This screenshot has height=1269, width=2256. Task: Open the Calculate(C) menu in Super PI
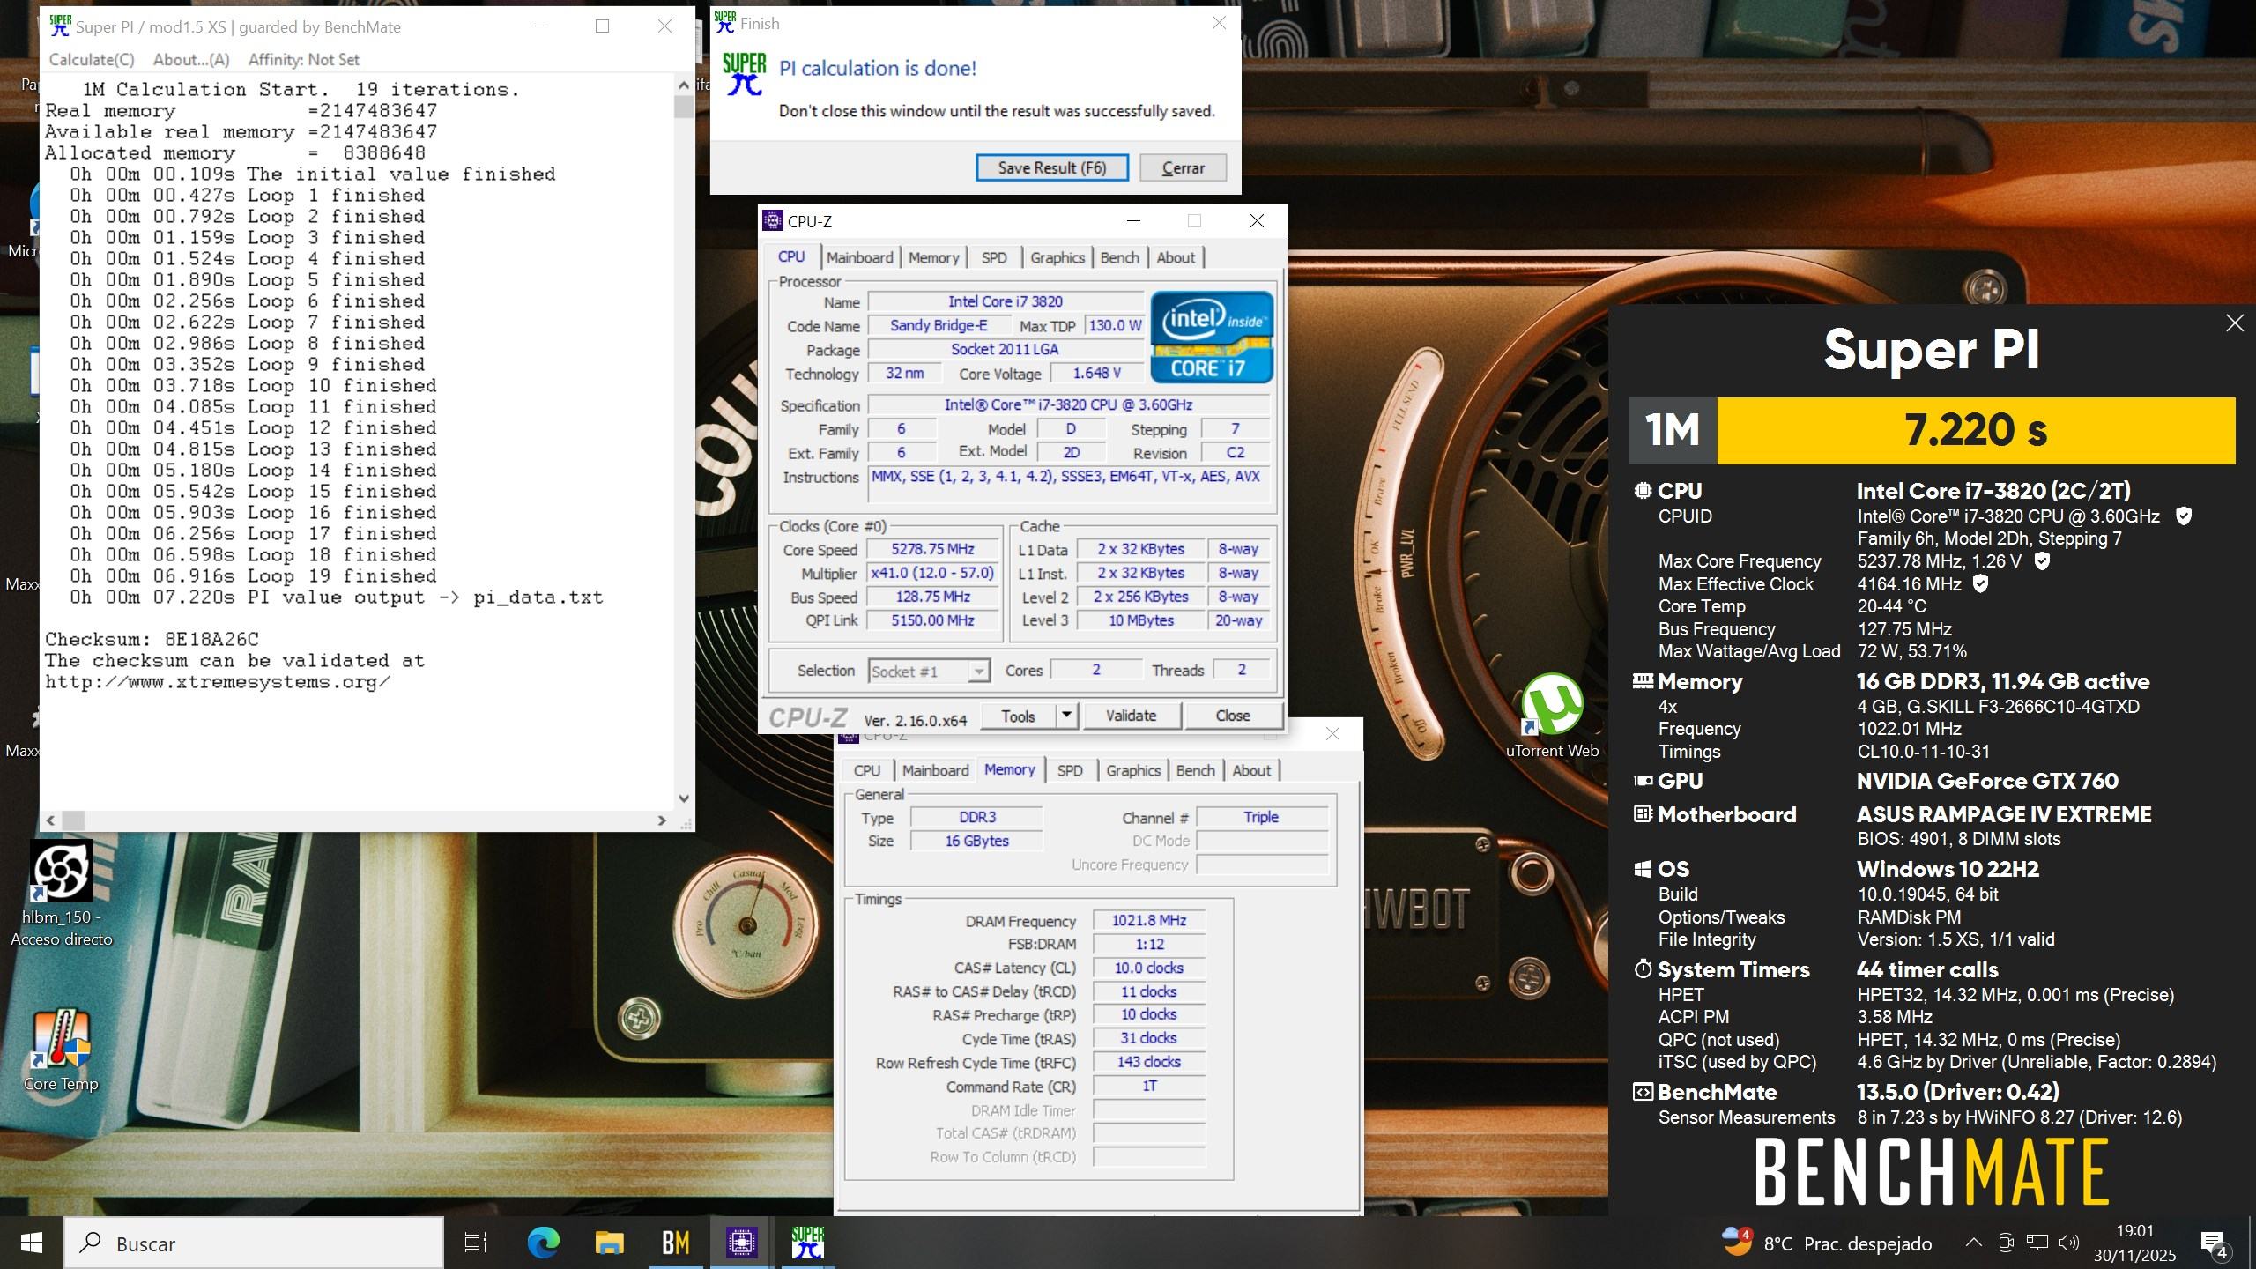click(92, 59)
